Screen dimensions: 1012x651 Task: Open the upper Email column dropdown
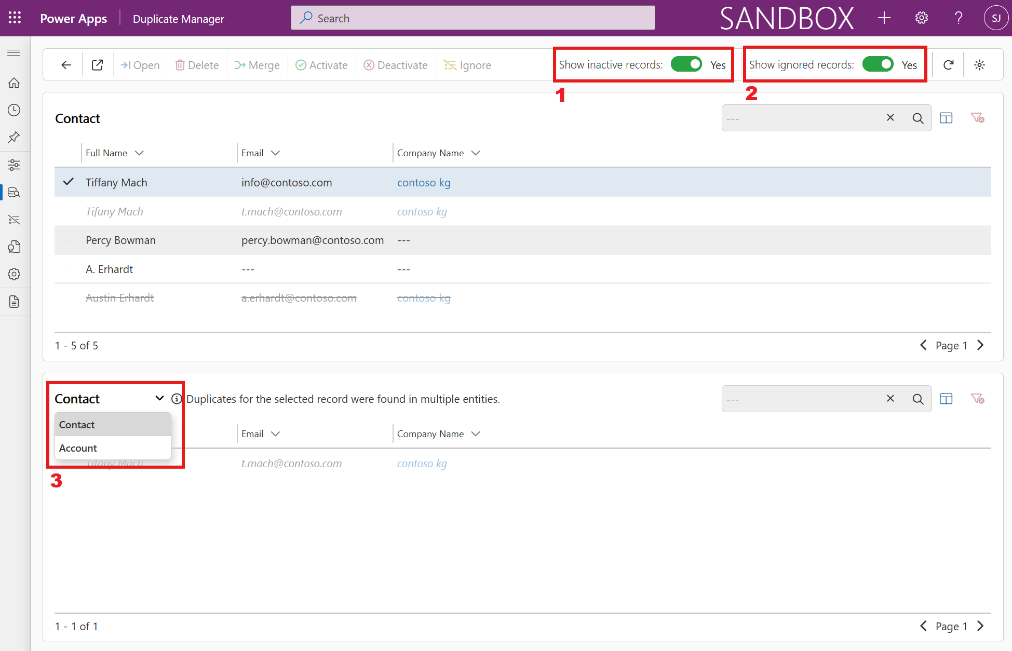[276, 153]
